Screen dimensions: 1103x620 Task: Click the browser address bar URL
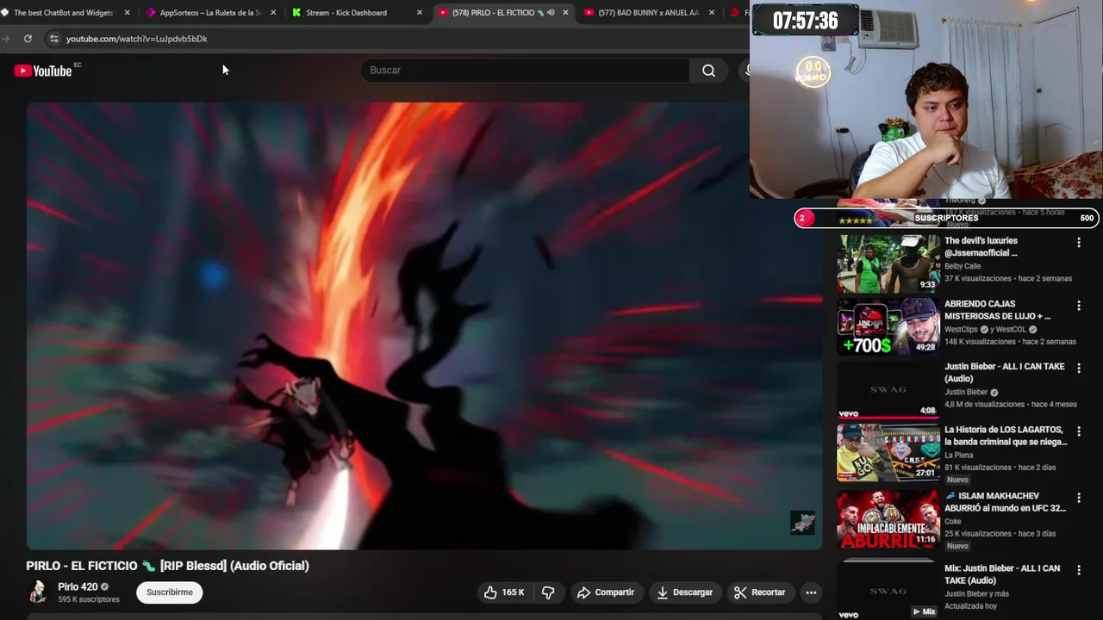coord(137,39)
